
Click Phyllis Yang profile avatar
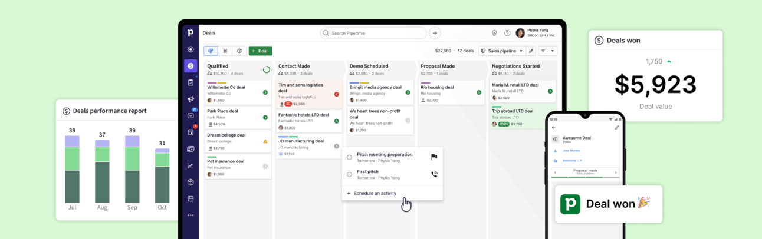(x=520, y=33)
